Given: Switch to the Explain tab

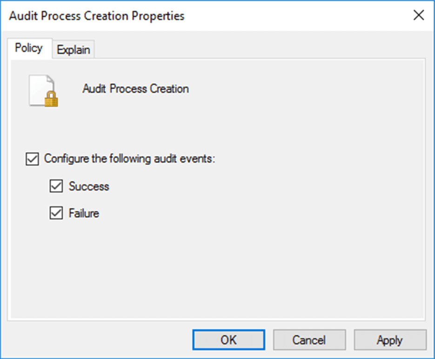Looking at the screenshot, I should 74,50.
